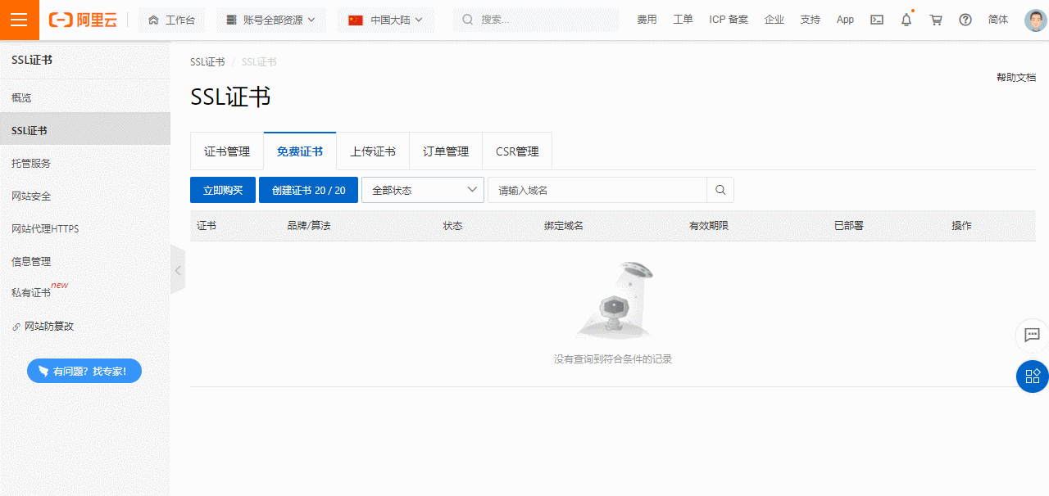Screen dimensions: 1049x496
Task: Collapse the left sidebar
Action: coord(178,270)
